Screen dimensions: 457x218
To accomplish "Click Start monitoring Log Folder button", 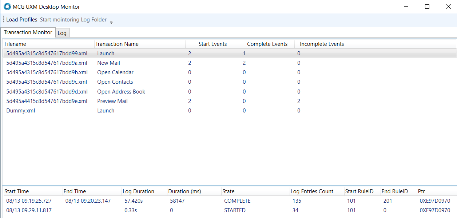I will tap(73, 20).
